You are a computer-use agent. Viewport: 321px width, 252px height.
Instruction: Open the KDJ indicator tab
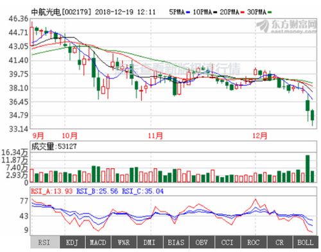[73, 242]
